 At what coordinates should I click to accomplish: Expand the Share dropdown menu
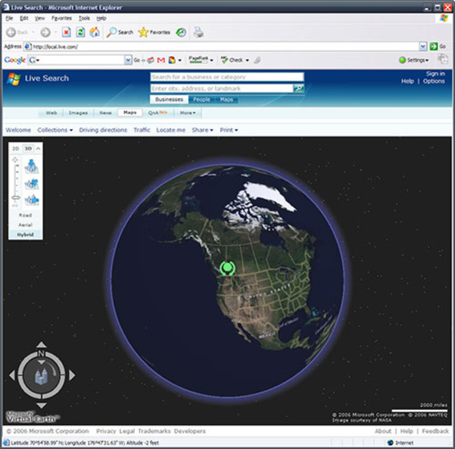coord(202,130)
